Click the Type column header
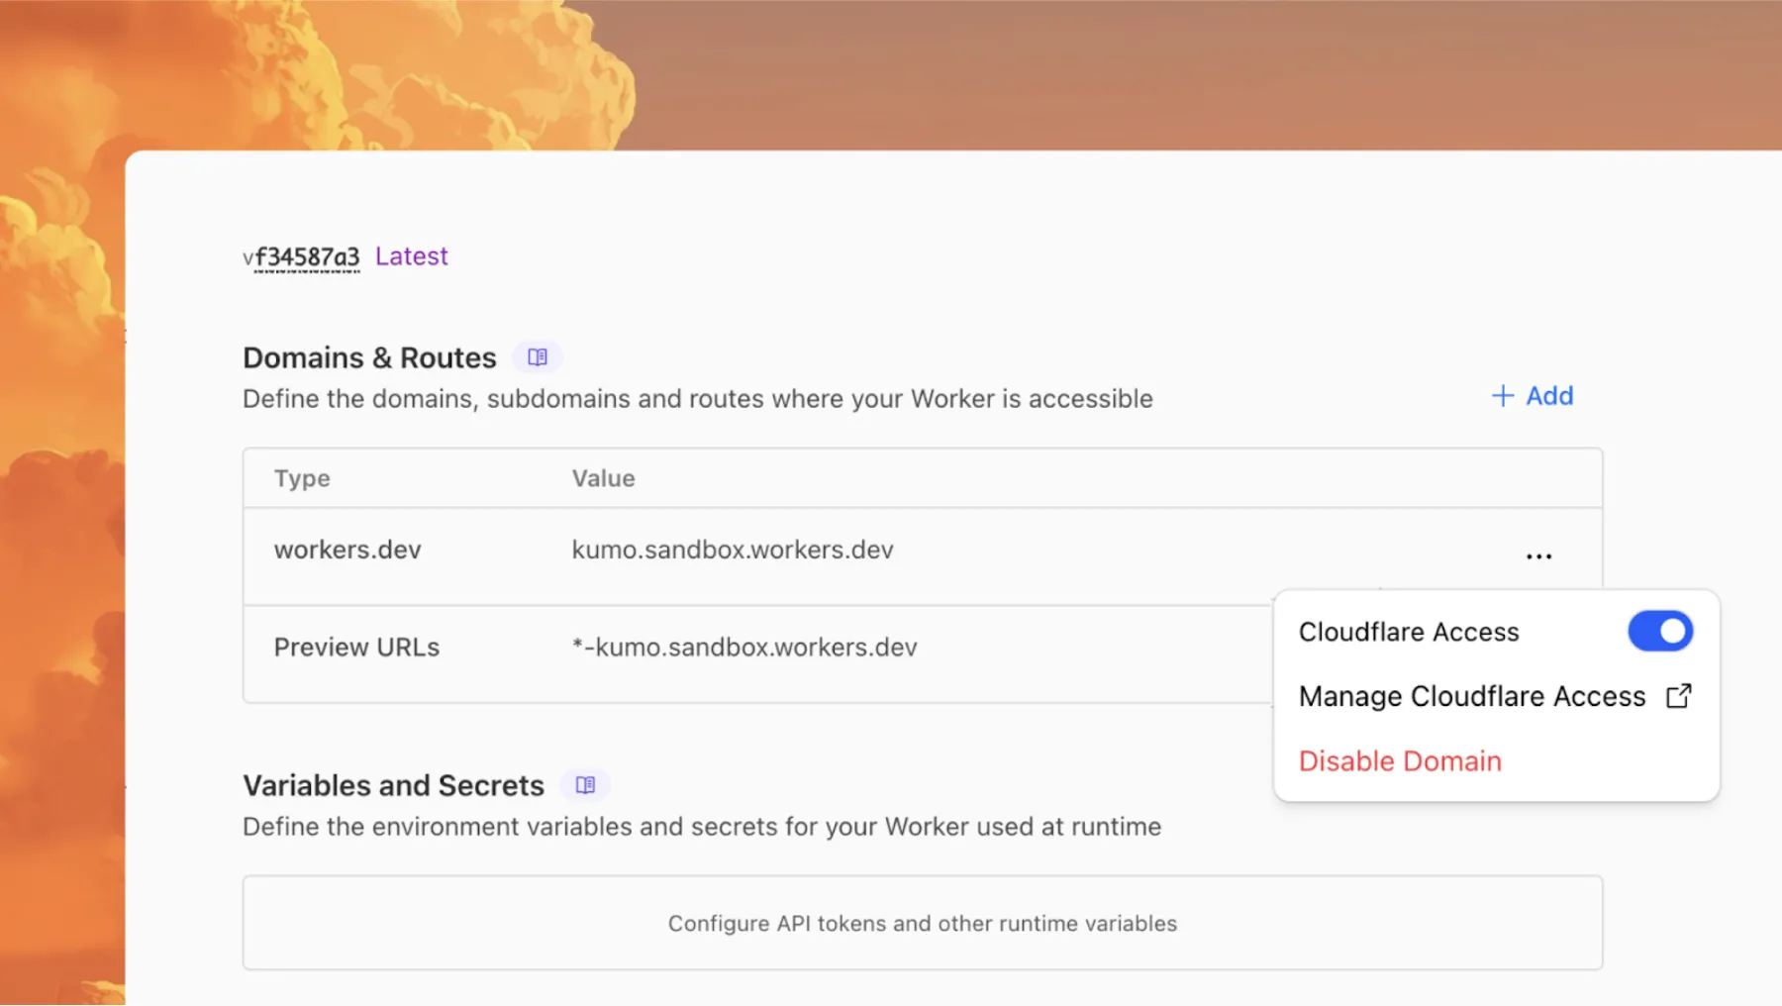Viewport: 1782px width, 1006px height. point(301,478)
